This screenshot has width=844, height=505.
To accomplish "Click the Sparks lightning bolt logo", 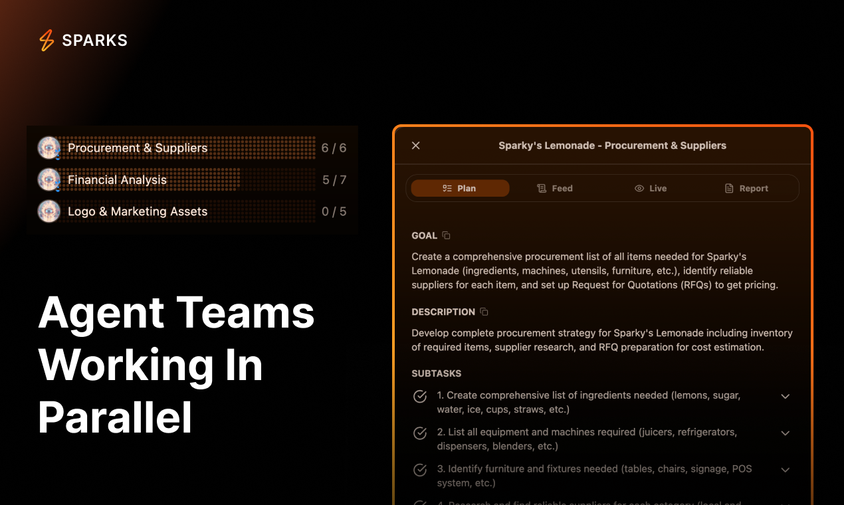I will (47, 41).
